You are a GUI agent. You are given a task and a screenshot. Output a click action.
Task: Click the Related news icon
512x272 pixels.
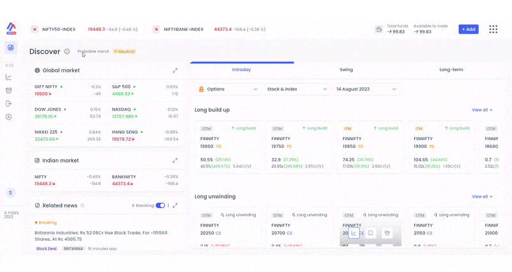[x=37, y=205]
